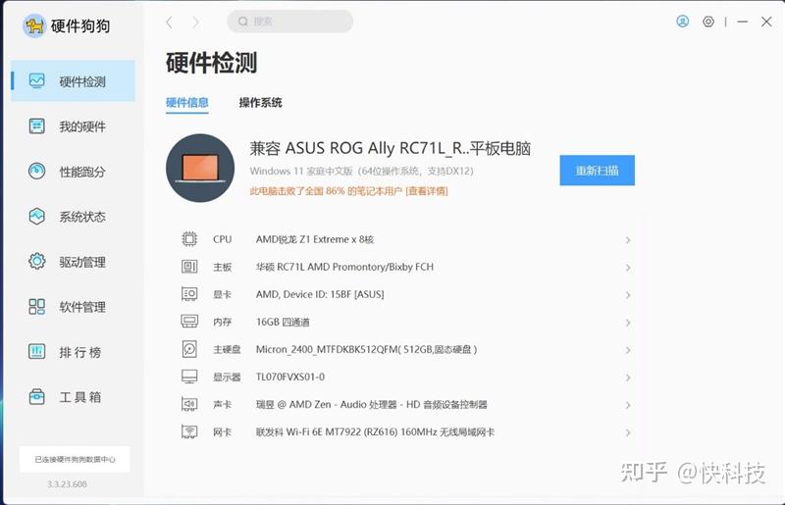Screen dimensions: 785x505
Task: Expand the 显卡 row chevron
Action: point(627,295)
